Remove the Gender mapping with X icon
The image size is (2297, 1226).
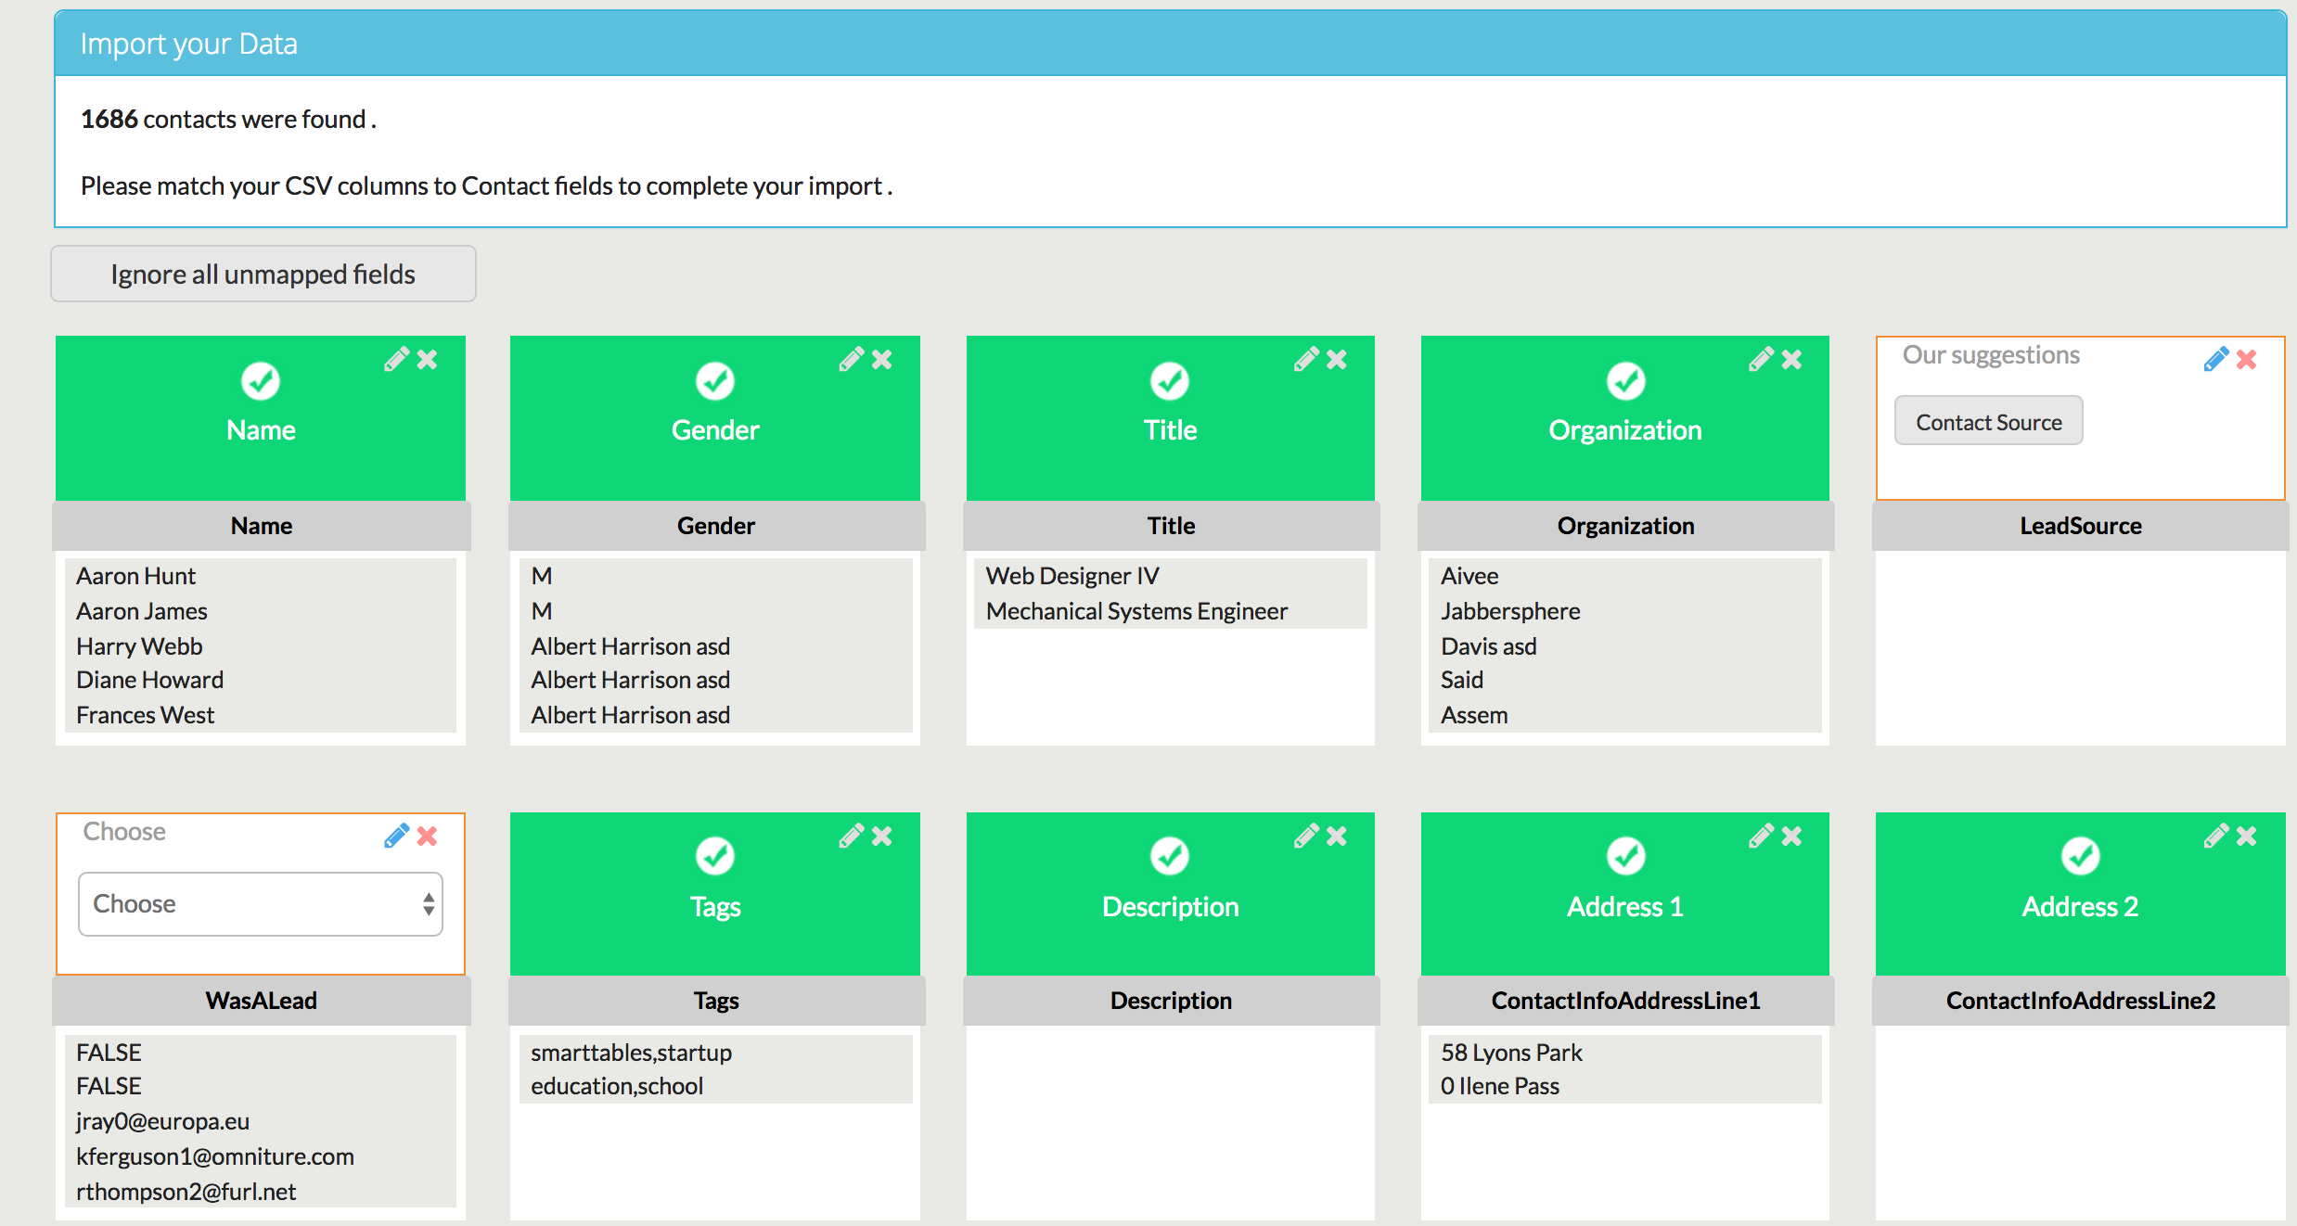coord(881,360)
